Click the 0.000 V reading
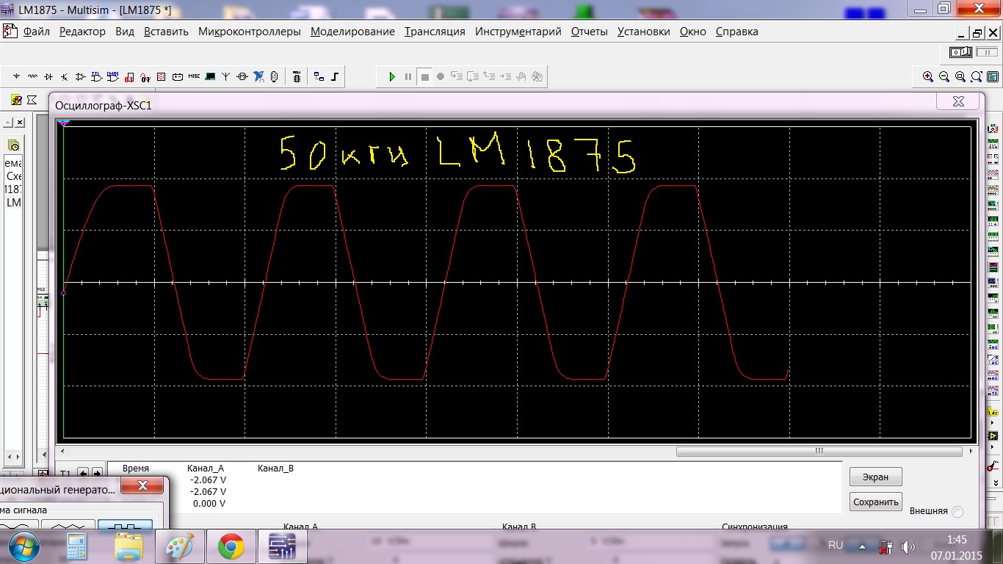Viewport: 1003px width, 564px height. coord(209,504)
